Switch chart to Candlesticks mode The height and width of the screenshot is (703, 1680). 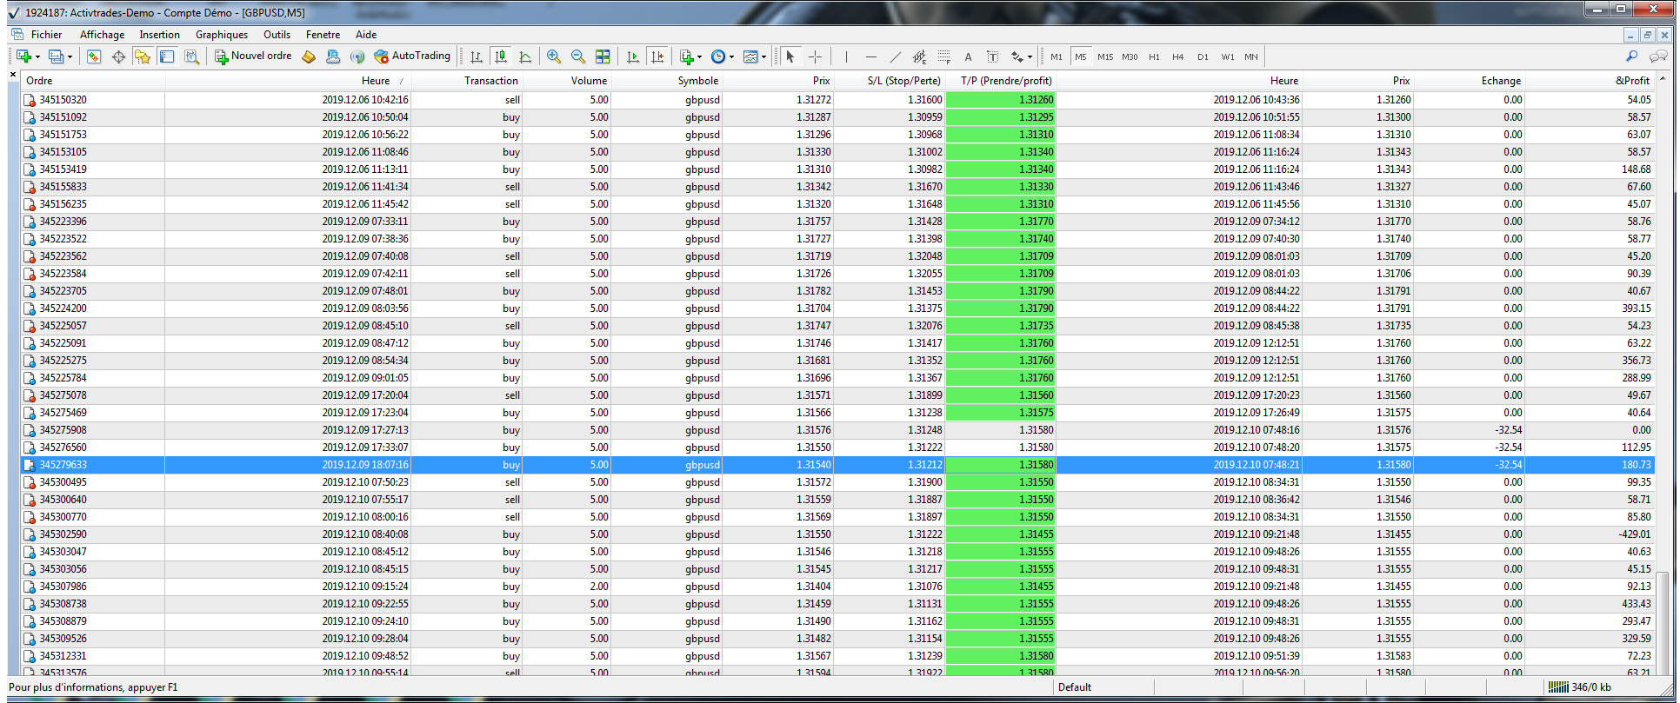pos(501,56)
